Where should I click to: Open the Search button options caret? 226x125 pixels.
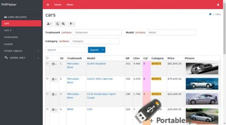pyautogui.click(x=103, y=50)
